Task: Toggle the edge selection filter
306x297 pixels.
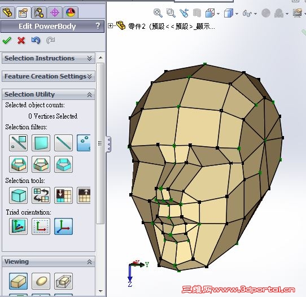Action: pyautogui.click(x=64, y=143)
